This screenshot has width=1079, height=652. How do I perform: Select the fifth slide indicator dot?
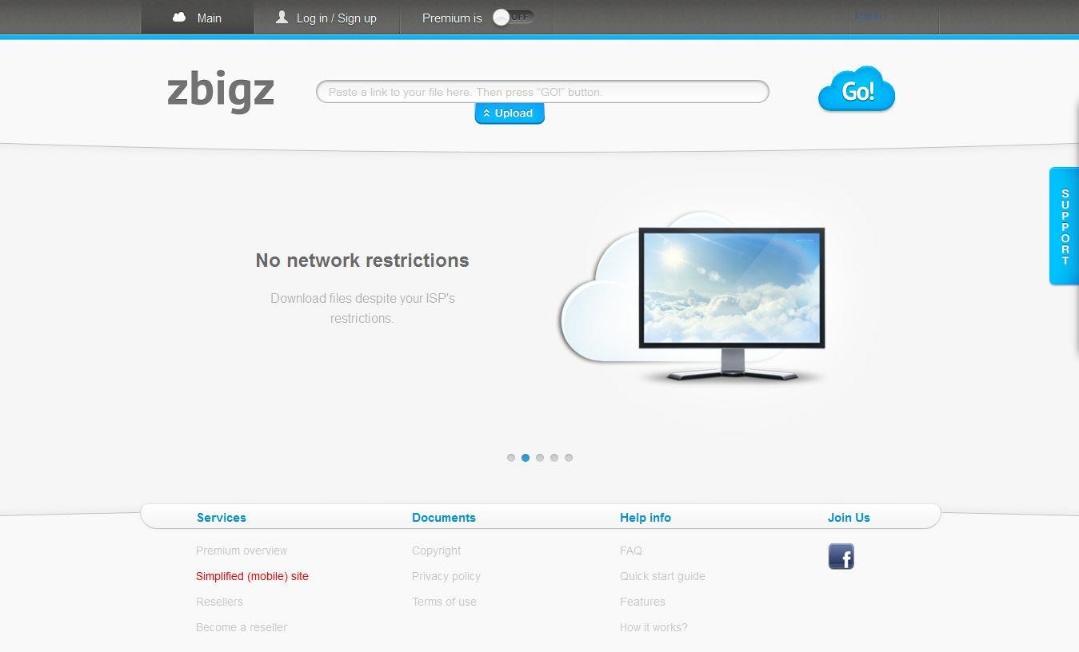(x=569, y=458)
